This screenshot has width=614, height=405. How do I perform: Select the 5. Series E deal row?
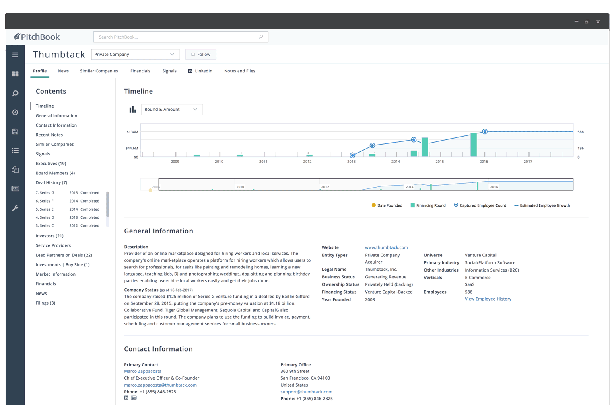(x=68, y=209)
